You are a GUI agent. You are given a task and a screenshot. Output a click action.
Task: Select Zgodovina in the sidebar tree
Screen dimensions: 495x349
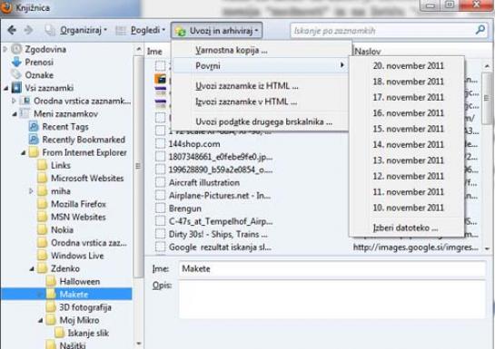[45, 49]
